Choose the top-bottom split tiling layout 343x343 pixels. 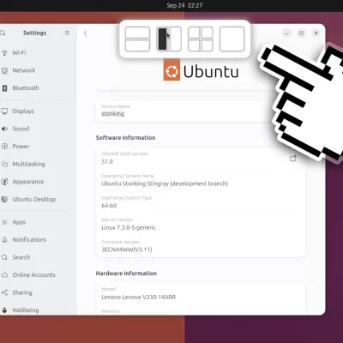[x=137, y=39]
